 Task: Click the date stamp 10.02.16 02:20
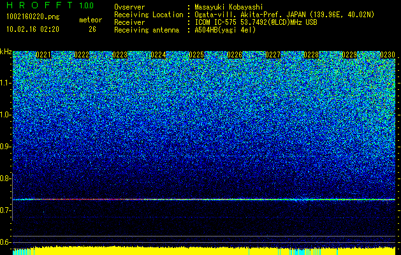[x=33, y=29]
